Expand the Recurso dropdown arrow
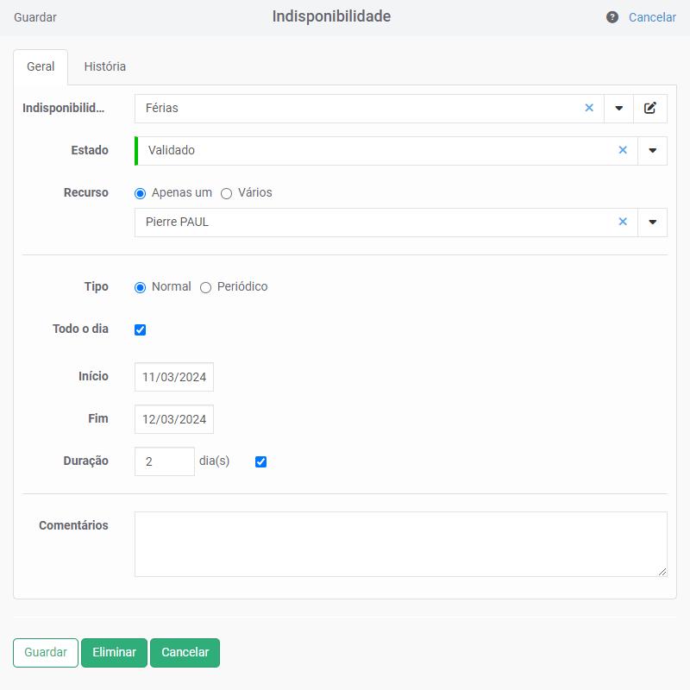 [x=653, y=223]
